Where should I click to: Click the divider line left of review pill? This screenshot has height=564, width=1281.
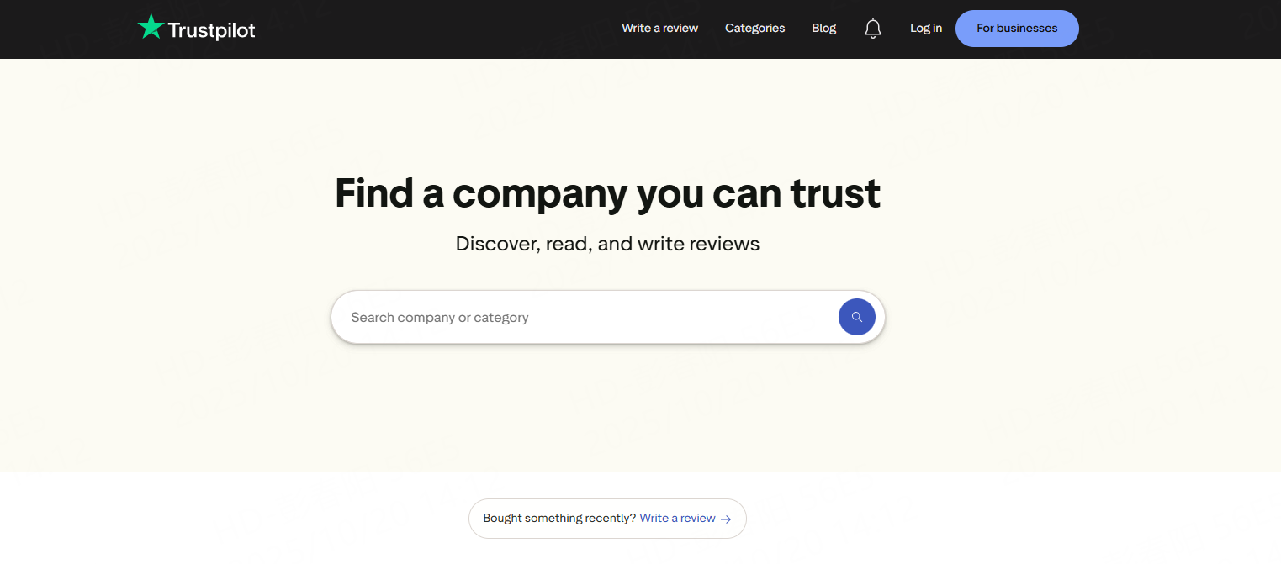point(286,519)
